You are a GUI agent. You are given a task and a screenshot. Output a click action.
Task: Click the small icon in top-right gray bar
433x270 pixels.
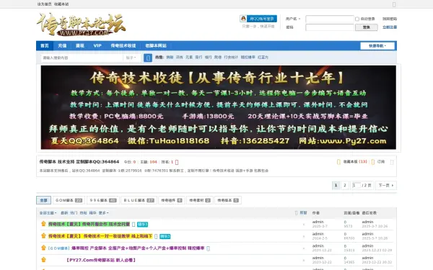(x=394, y=4)
